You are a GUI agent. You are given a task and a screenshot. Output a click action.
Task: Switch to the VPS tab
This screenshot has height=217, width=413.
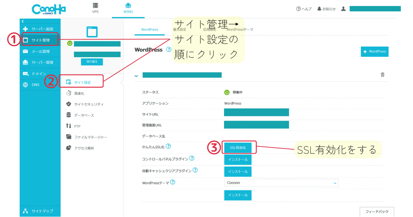(95, 9)
